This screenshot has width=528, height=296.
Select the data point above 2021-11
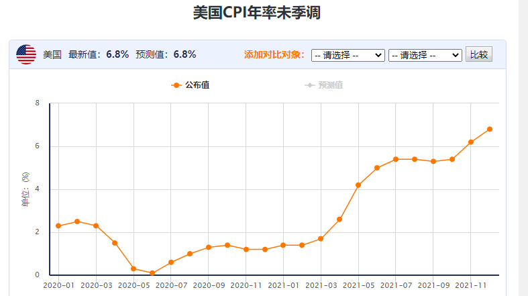point(471,142)
